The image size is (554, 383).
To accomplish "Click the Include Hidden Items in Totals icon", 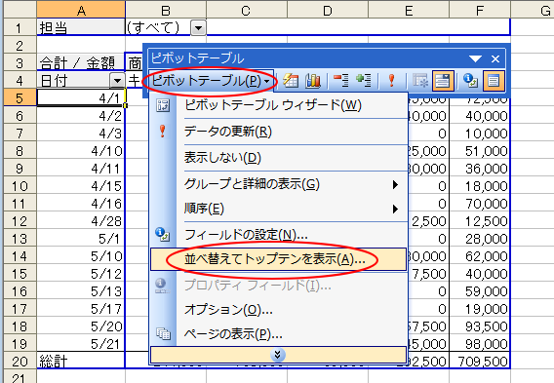I will click(x=420, y=81).
